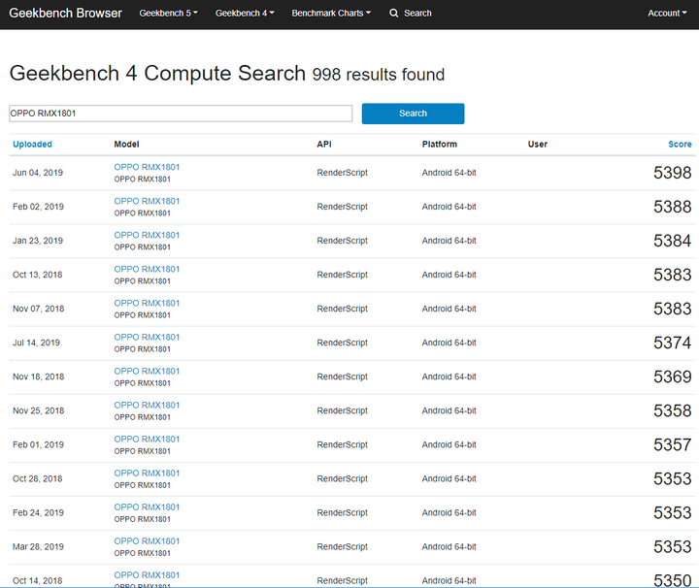Open OPPO RMX1801 result from Feb 02, 2019
699x588 pixels.
147,201
